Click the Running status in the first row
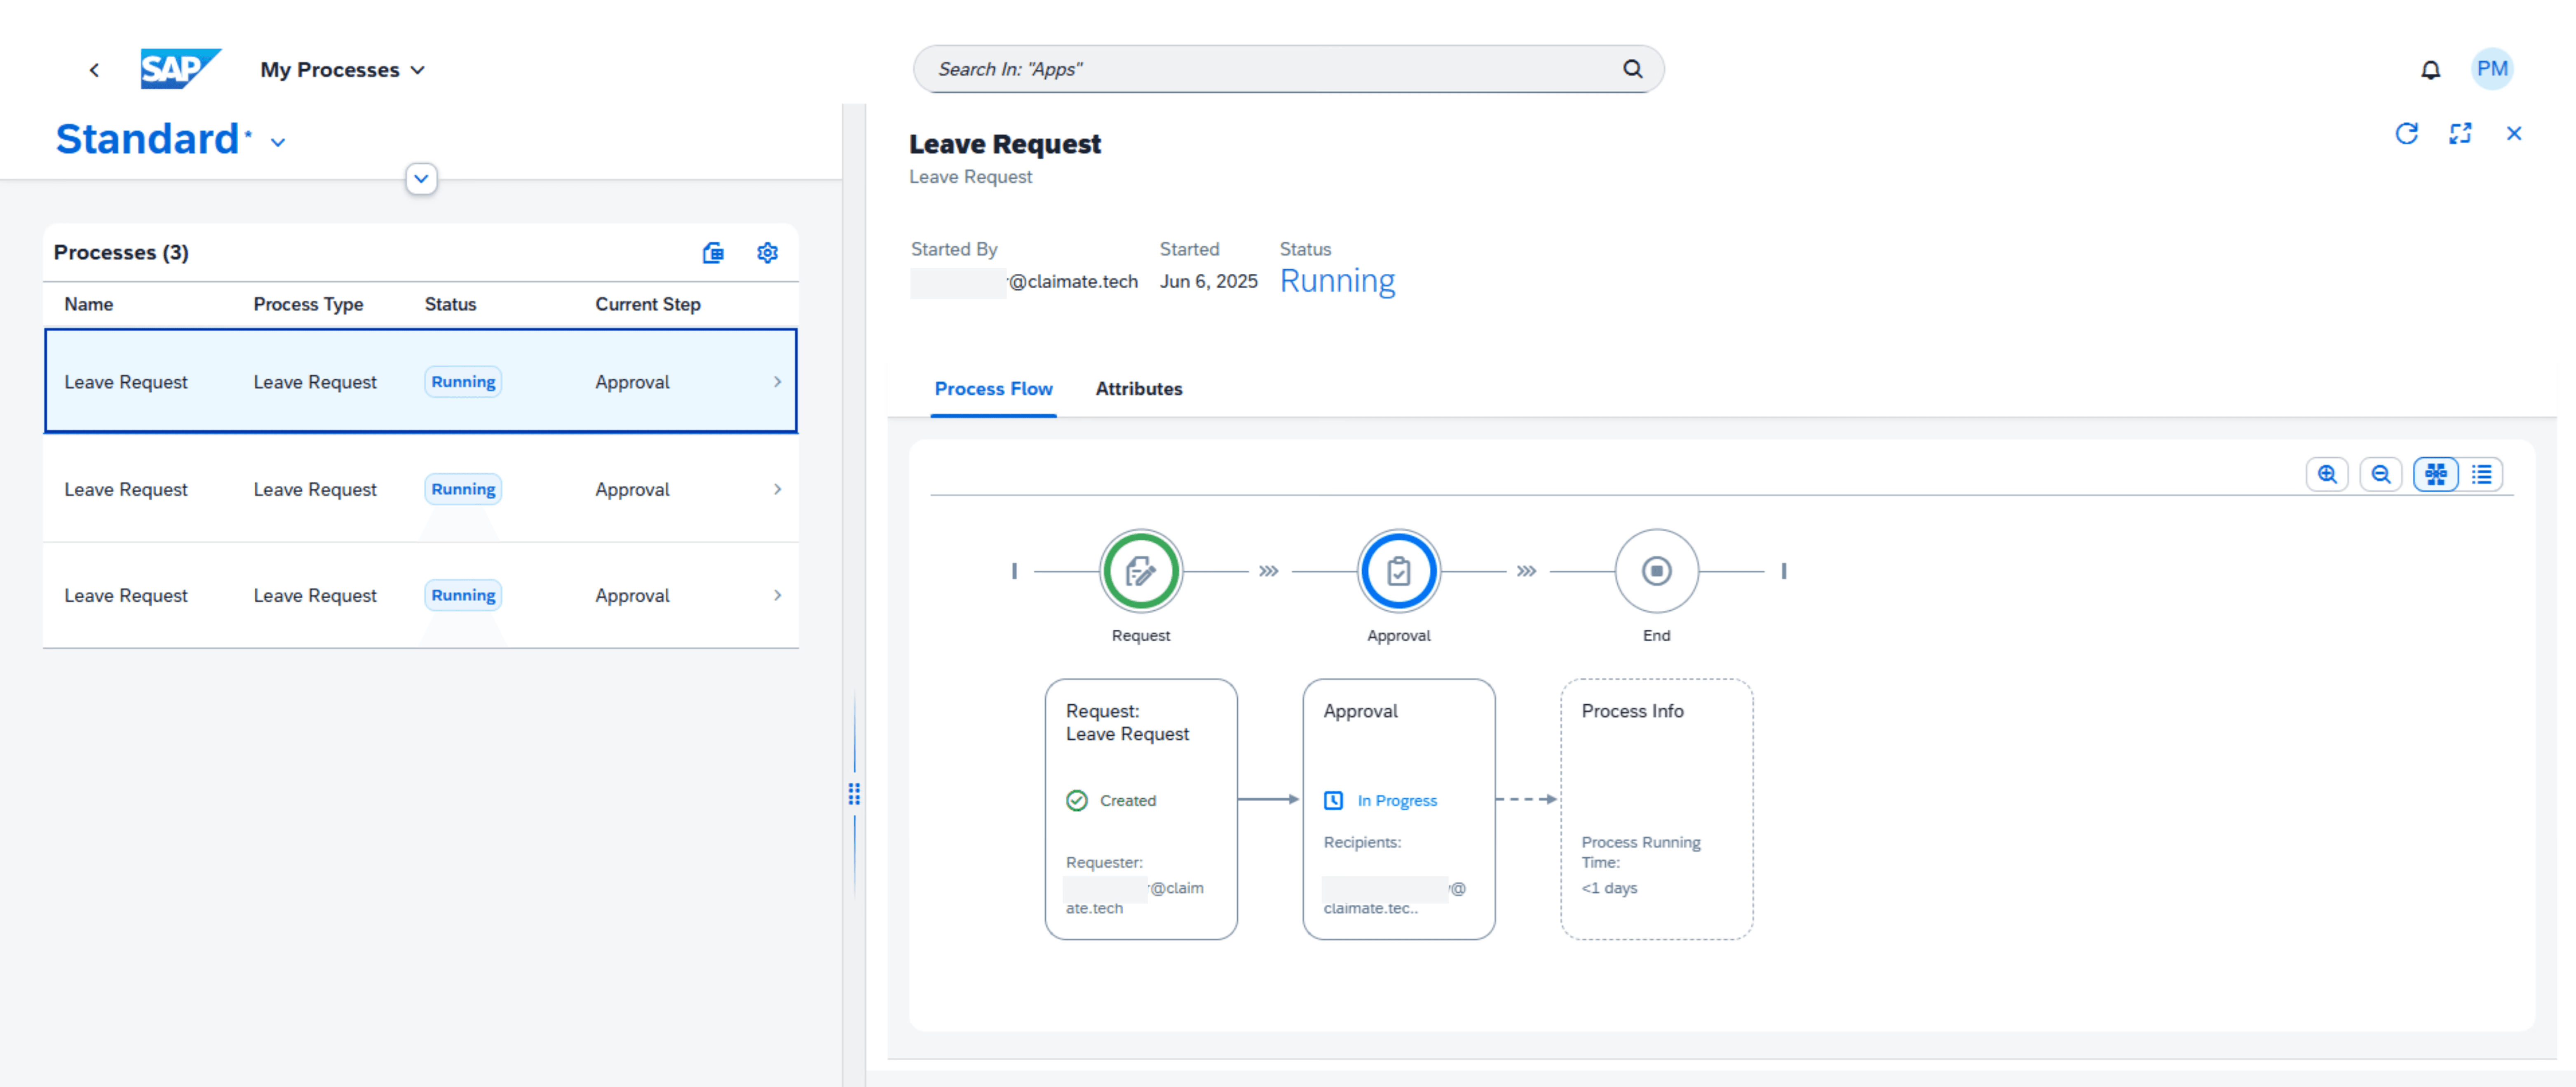The height and width of the screenshot is (1087, 2576). (x=463, y=382)
